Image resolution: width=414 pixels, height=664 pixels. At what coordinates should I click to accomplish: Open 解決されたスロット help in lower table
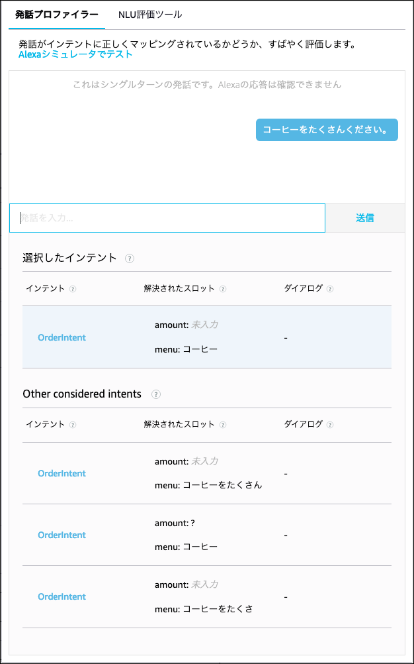point(223,425)
